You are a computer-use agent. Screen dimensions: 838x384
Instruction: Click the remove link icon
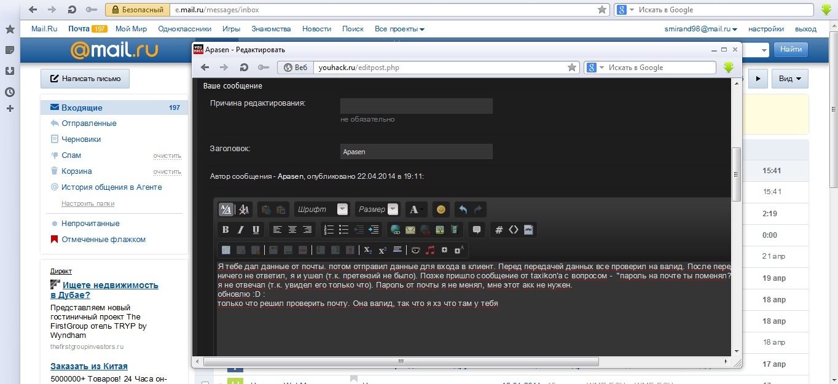425,230
